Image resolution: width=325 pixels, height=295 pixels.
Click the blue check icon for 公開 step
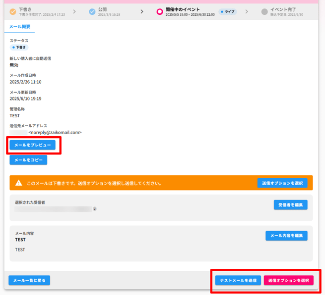click(x=92, y=12)
